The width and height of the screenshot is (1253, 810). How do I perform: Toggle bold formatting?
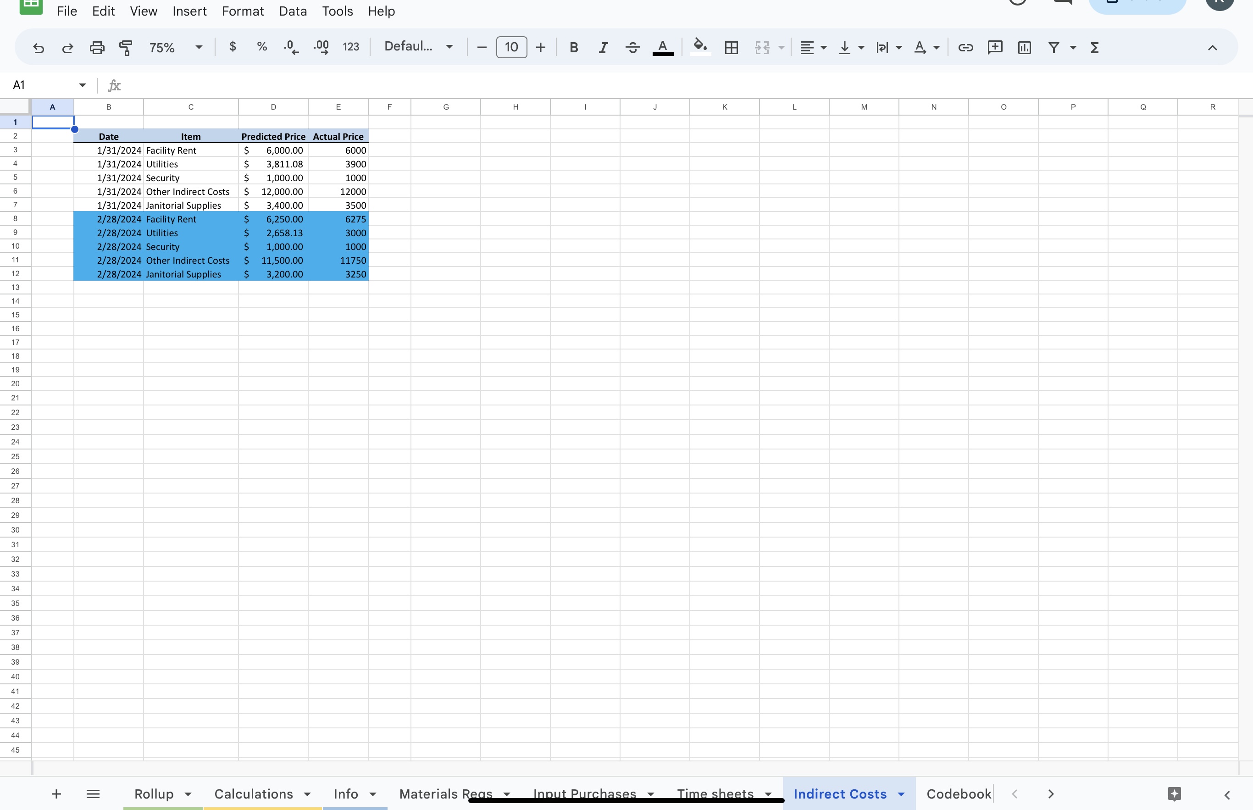pyautogui.click(x=573, y=47)
